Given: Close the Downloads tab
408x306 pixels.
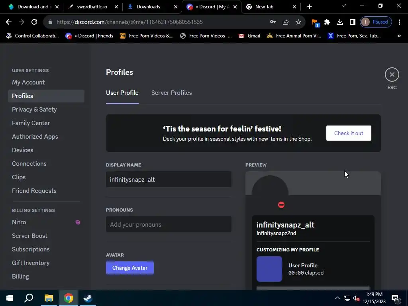Looking at the screenshot, I should [176, 7].
